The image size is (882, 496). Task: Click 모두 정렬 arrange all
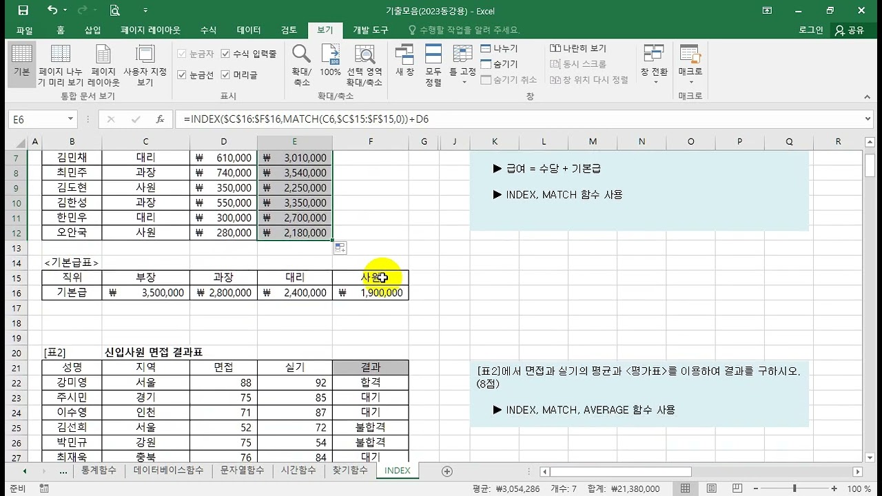[433, 65]
